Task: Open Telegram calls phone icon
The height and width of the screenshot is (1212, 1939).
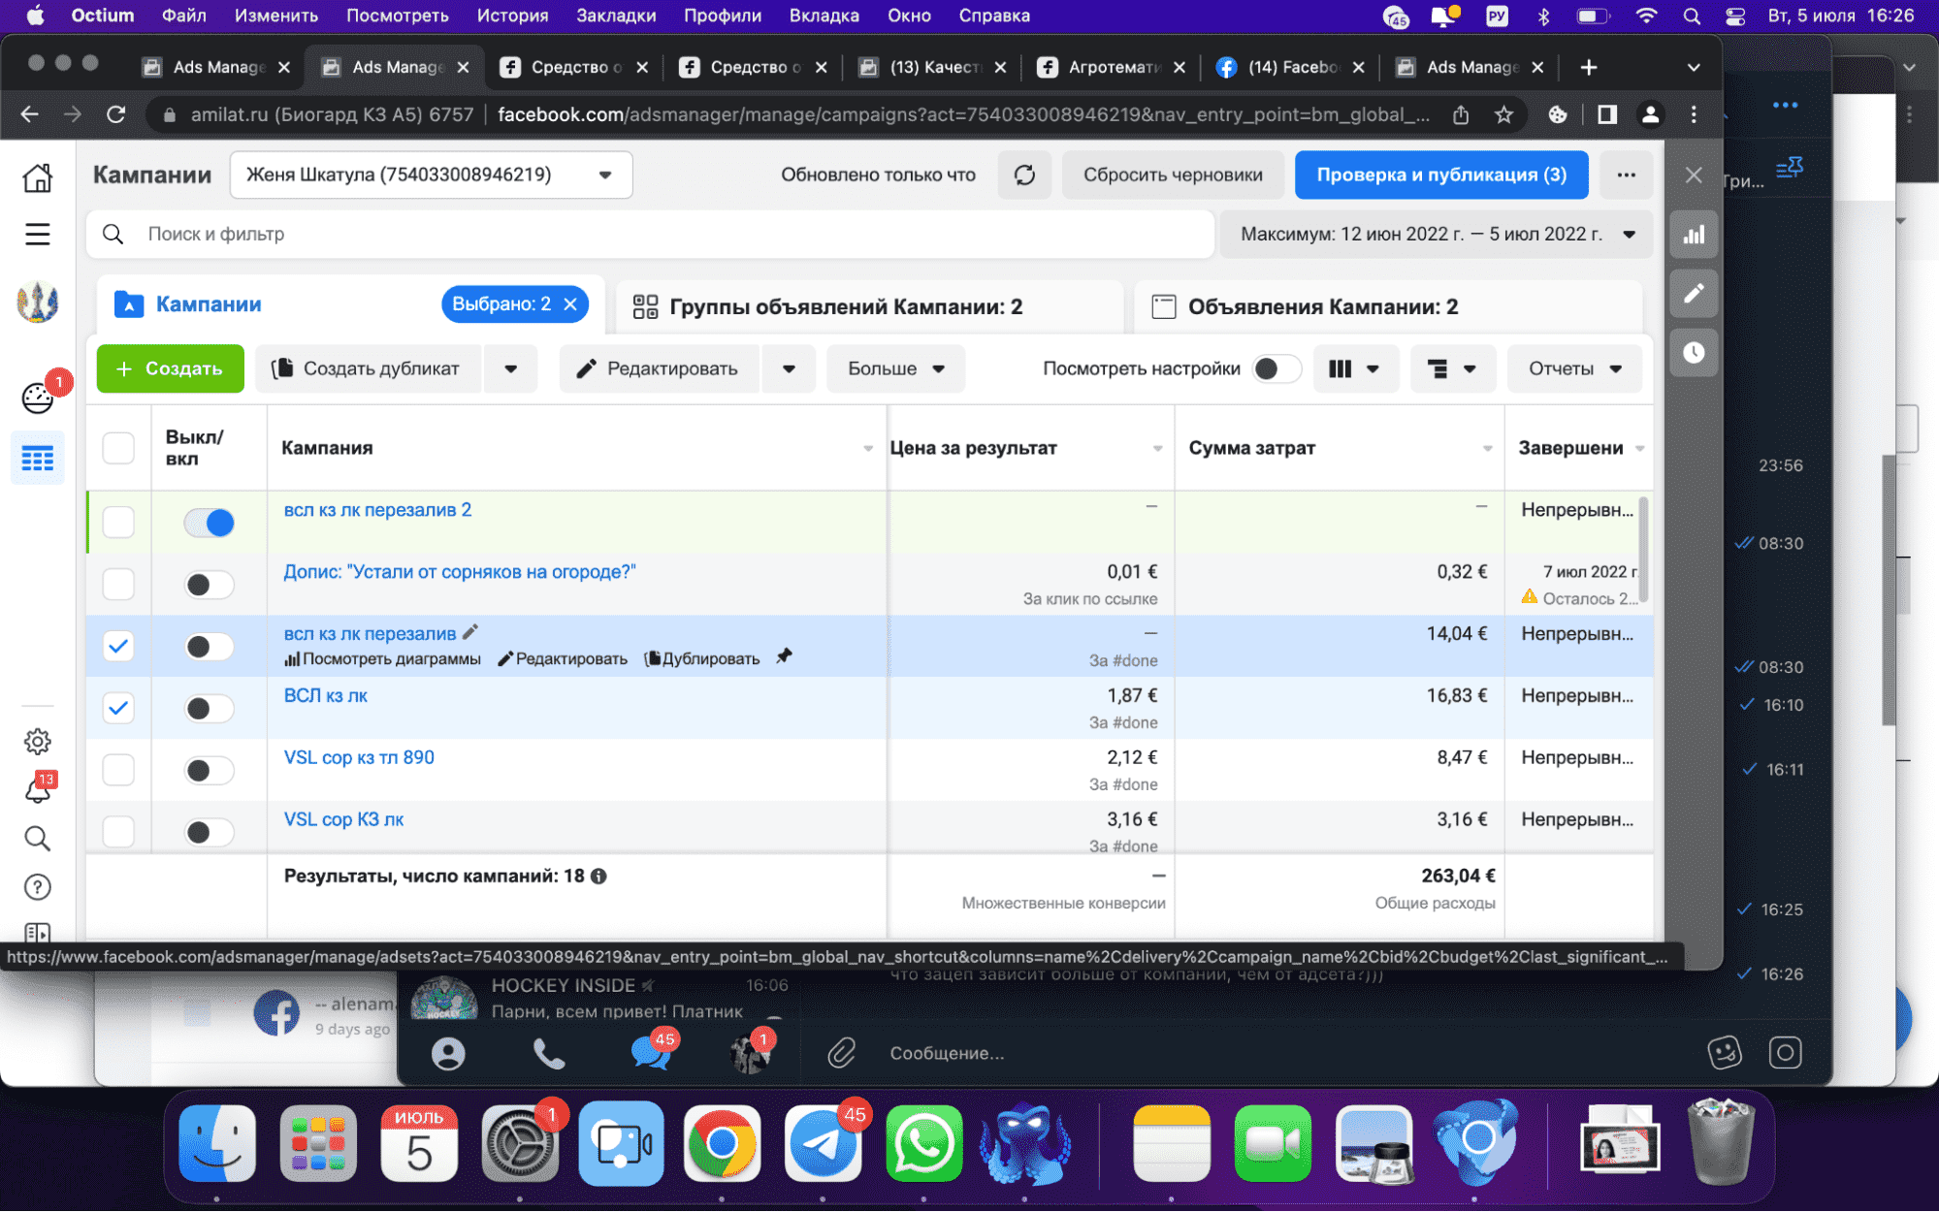Action: coord(548,1053)
